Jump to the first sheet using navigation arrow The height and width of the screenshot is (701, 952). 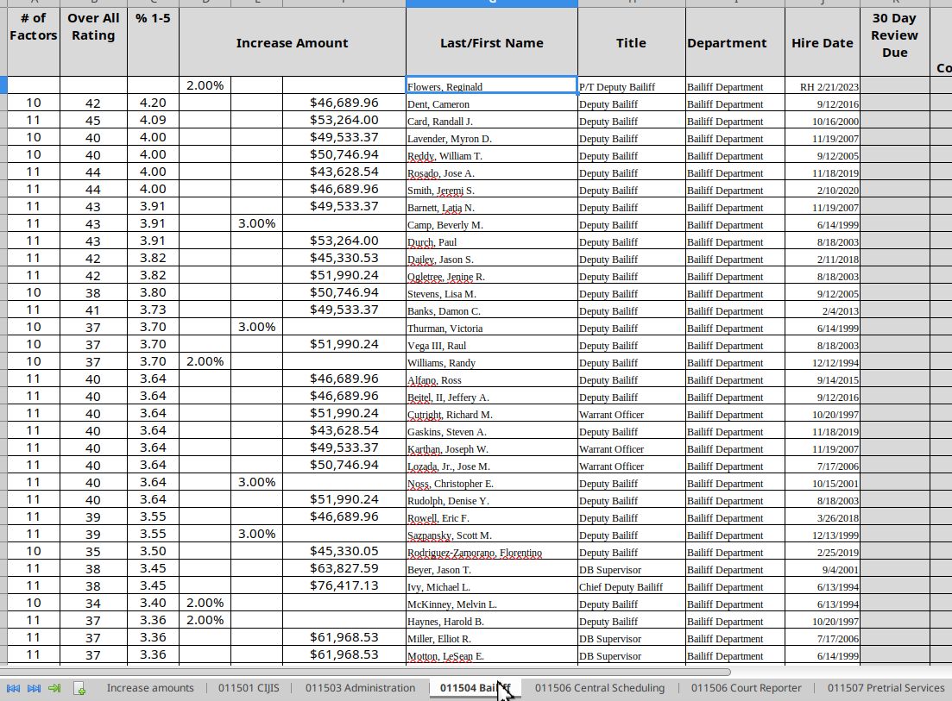click(x=13, y=688)
